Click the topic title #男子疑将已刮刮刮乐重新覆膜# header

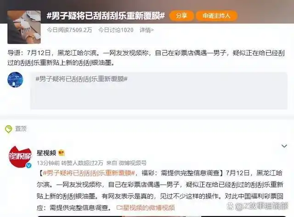point(106,16)
